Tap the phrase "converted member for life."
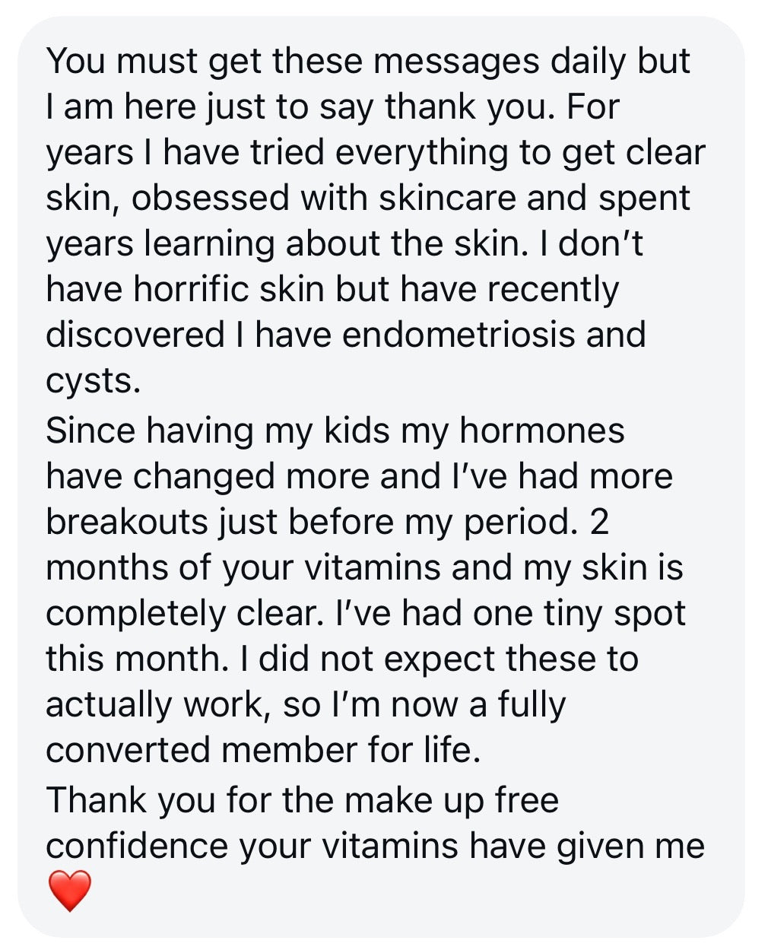Viewport: 768px width, 950px height. 263,751
